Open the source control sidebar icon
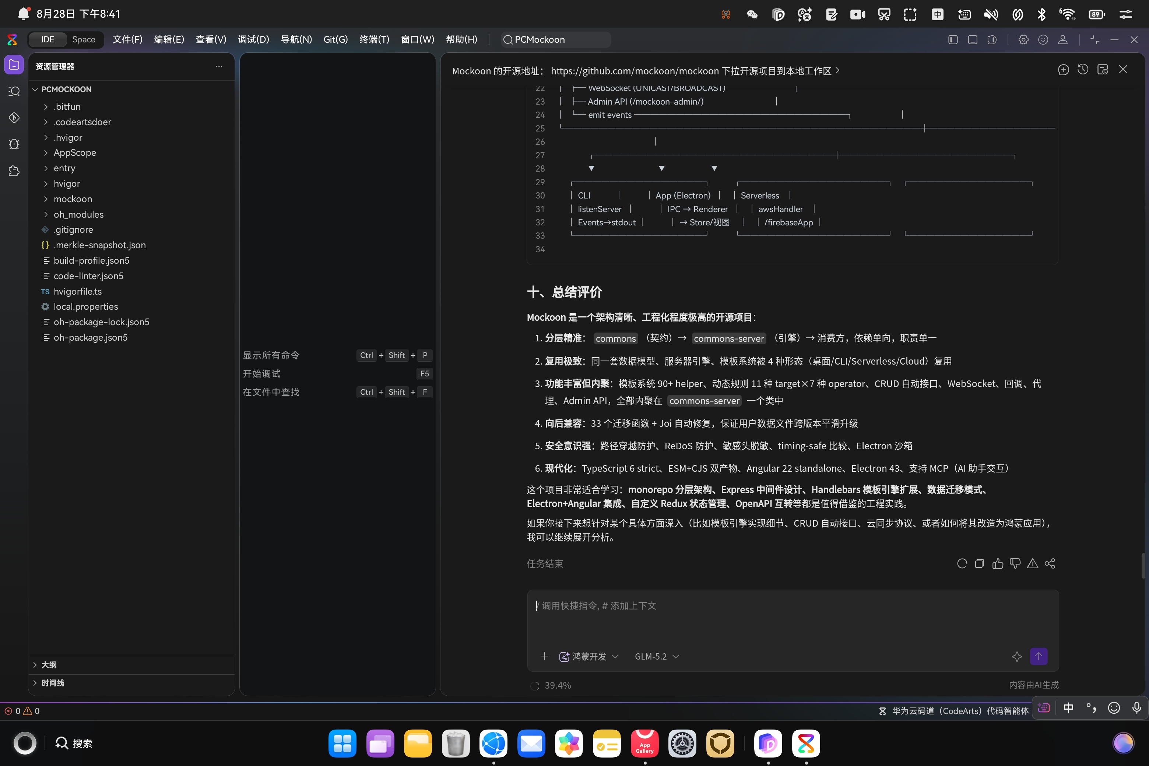 point(14,118)
